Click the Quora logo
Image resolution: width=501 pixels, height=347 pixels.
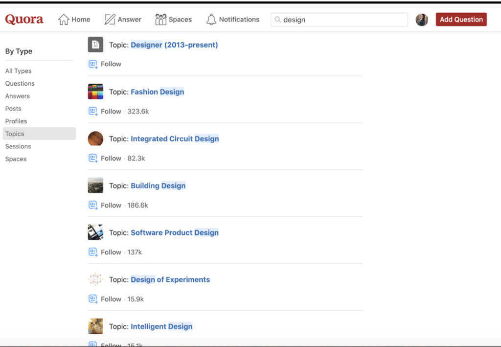click(24, 19)
